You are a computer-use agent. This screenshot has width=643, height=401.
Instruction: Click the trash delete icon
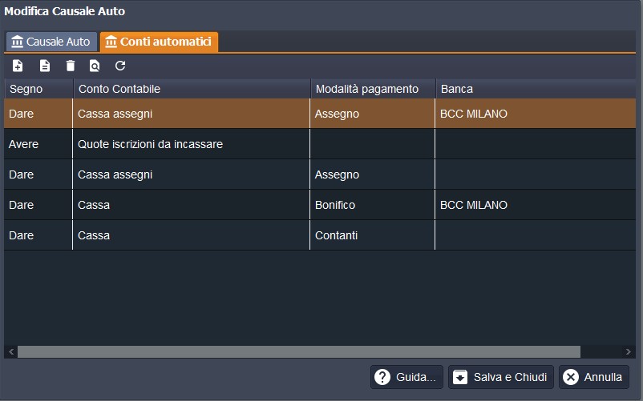point(71,66)
